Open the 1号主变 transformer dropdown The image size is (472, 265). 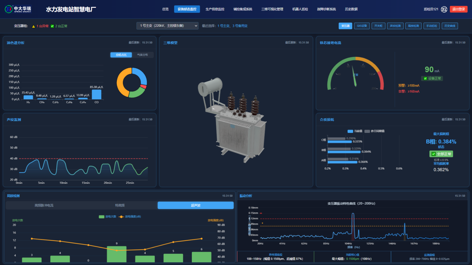coord(167,26)
